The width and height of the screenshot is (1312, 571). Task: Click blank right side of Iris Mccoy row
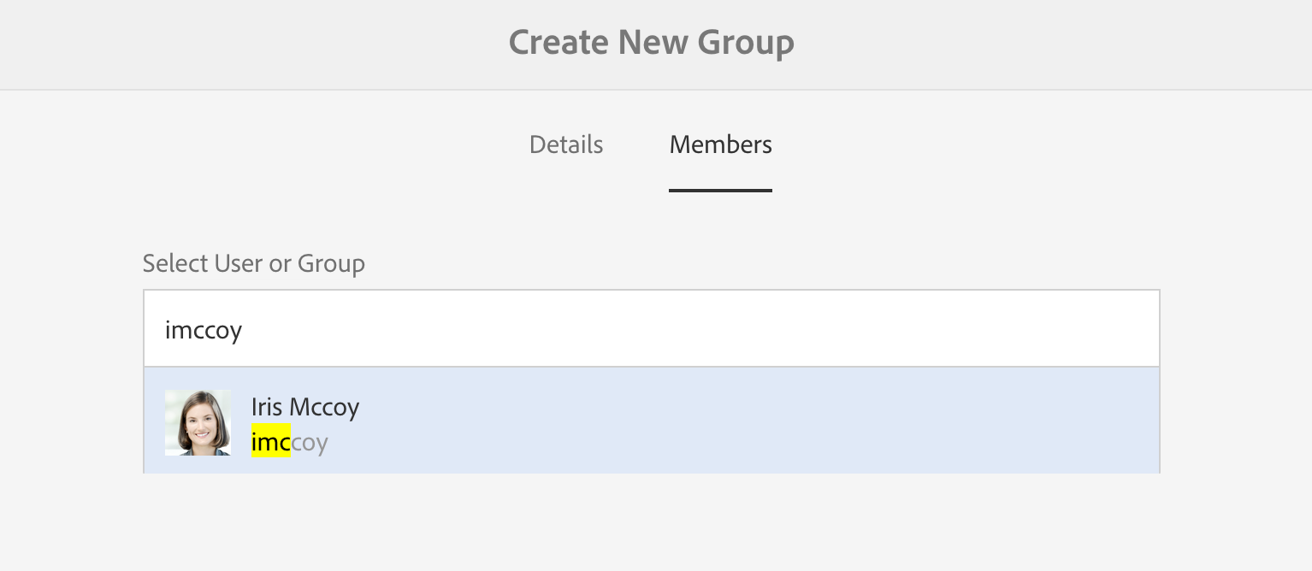coord(855,421)
